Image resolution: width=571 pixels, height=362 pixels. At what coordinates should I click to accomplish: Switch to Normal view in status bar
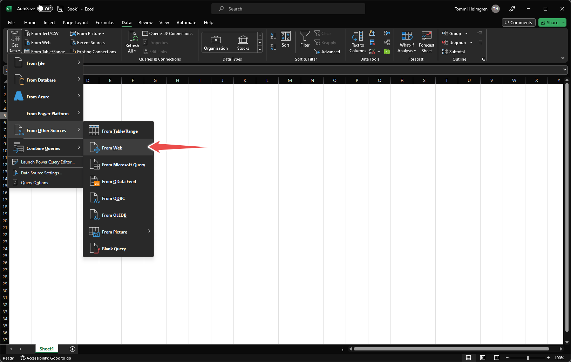pyautogui.click(x=468, y=358)
